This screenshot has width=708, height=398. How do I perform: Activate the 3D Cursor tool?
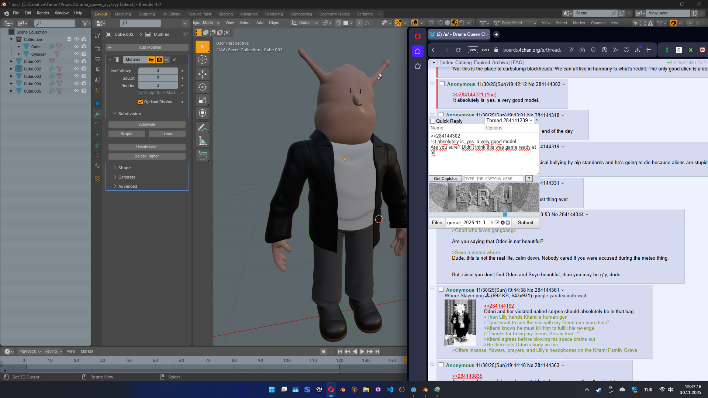coord(203,60)
